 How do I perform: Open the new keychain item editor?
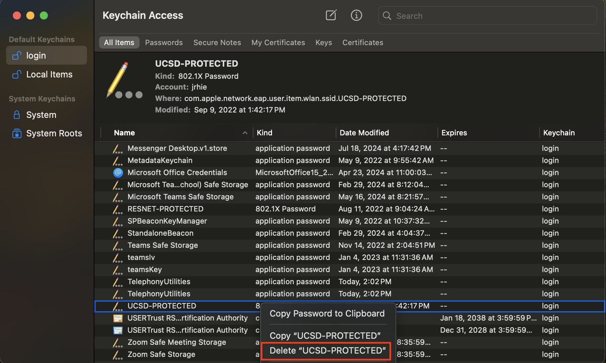[331, 15]
